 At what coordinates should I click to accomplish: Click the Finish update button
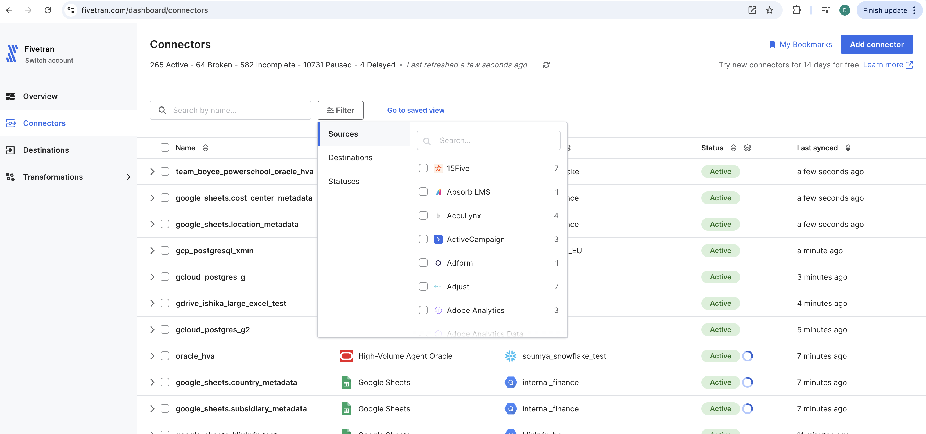[889, 10]
